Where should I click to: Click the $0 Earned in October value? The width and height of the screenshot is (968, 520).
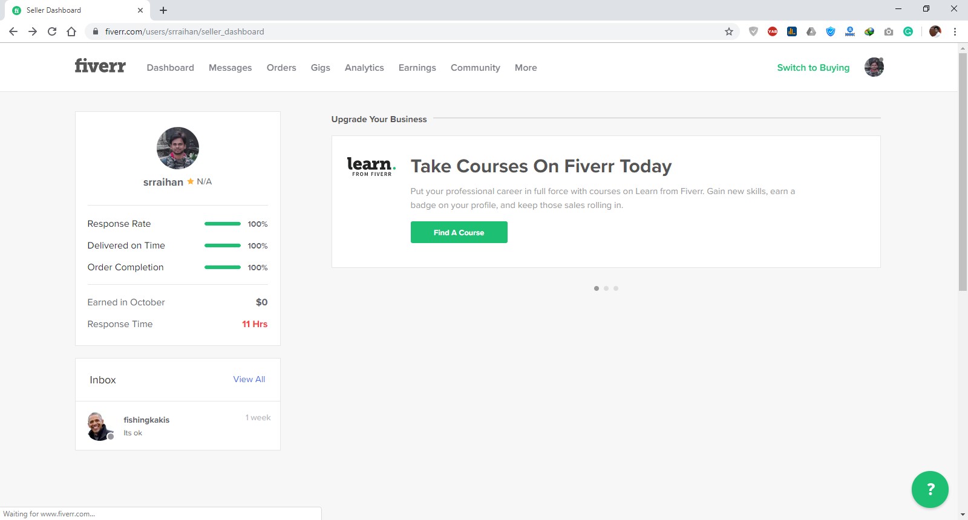click(x=261, y=302)
